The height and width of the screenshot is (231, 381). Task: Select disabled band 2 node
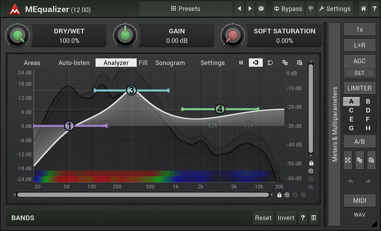tap(105, 125)
